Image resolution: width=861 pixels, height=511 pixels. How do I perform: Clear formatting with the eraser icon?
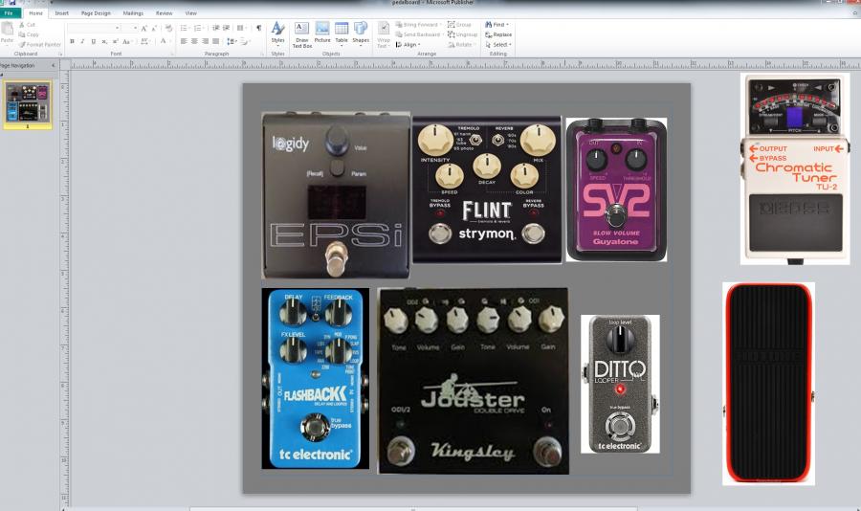[168, 28]
